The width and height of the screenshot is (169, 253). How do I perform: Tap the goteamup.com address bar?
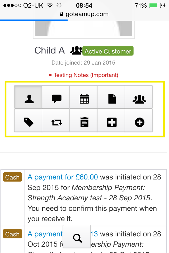point(84,14)
